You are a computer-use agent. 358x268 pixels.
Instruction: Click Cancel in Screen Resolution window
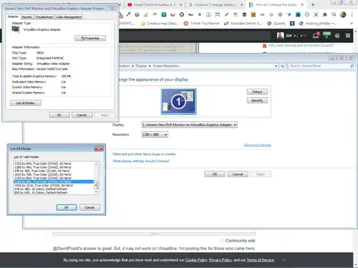click(x=238, y=174)
